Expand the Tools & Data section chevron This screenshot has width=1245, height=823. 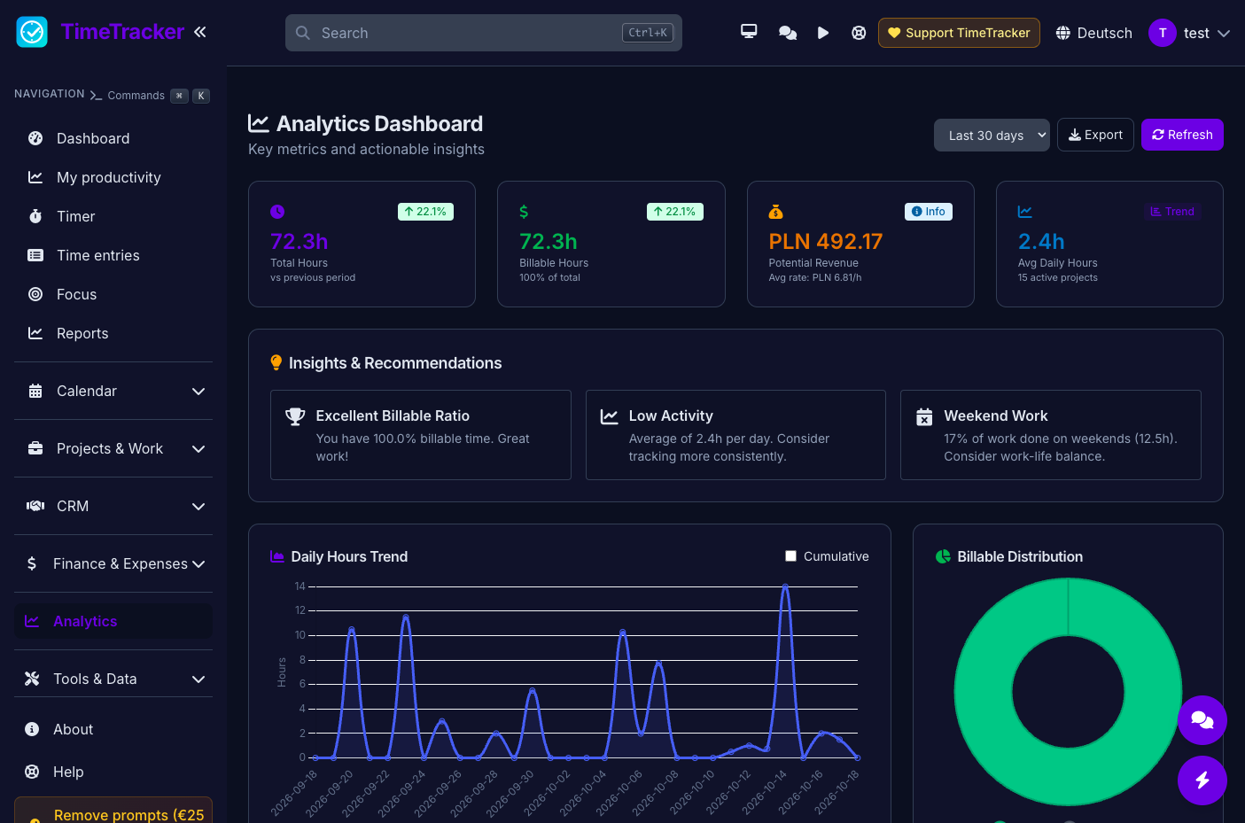point(198,679)
